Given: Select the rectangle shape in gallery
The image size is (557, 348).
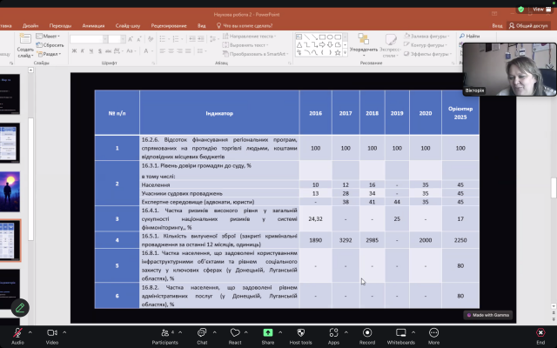Looking at the screenshot, I should (x=322, y=37).
